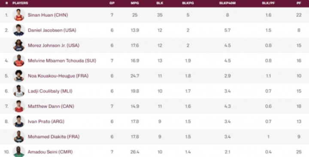Viewport: 309px width, 157px height.
Task: Open the Daniel Jacobsen (USA) link
Action: coord(52,30)
